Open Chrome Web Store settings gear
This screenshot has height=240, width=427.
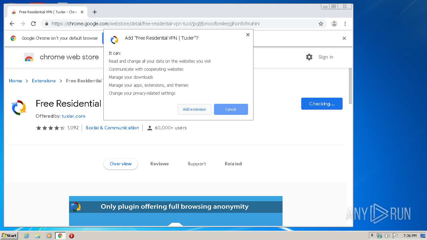pos(309,57)
